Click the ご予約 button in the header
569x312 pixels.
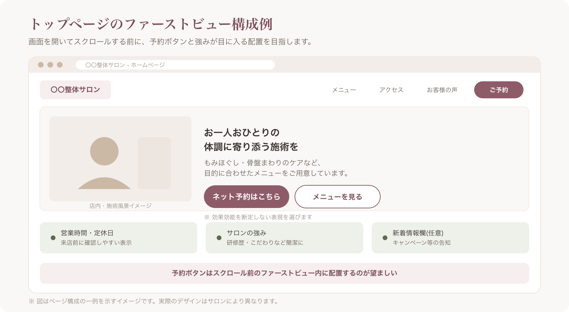tap(499, 90)
